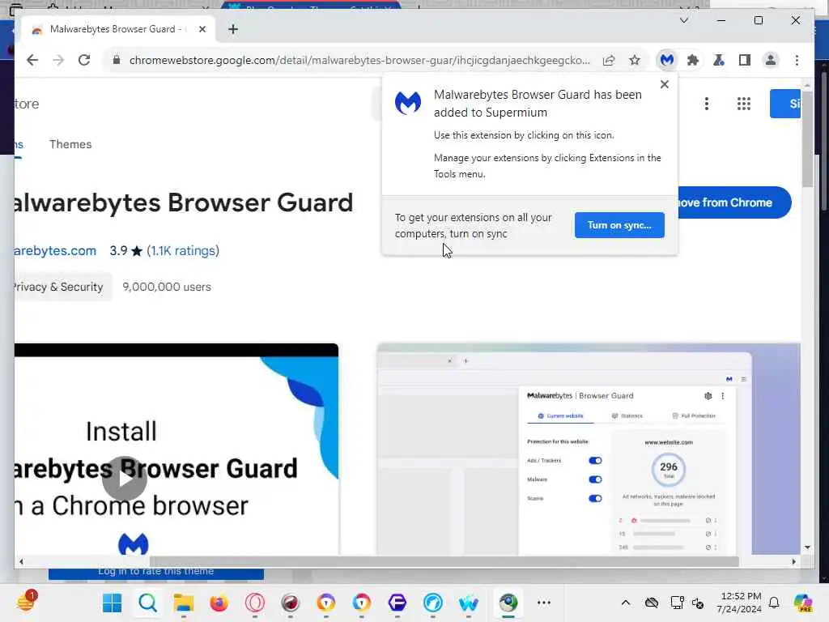
Task: Click the scroll down arrow
Action: pyautogui.click(x=807, y=547)
